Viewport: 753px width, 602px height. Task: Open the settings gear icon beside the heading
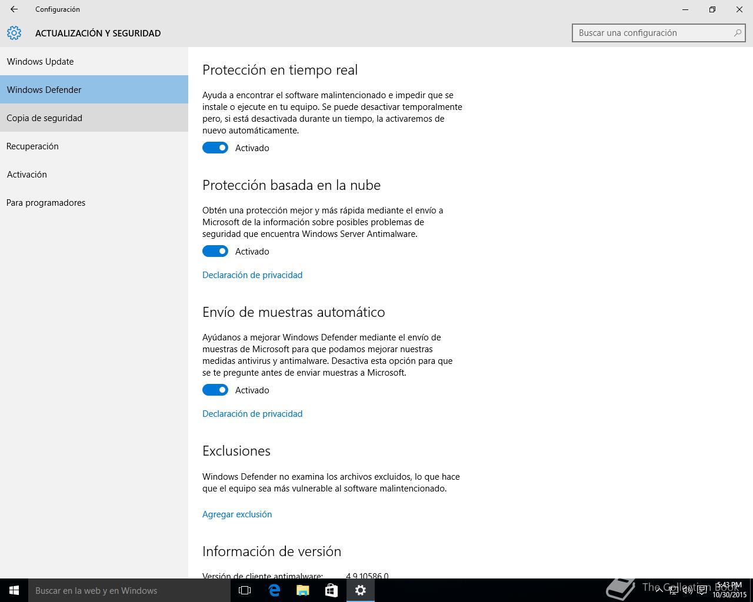coord(14,33)
